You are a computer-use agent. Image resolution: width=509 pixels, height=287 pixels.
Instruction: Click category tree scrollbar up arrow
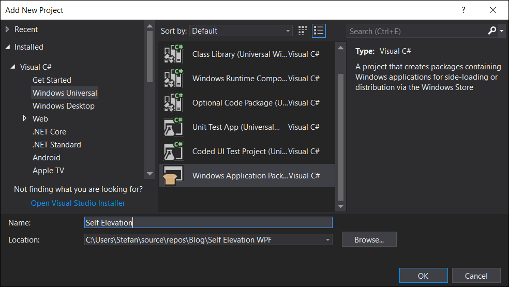point(149,26)
